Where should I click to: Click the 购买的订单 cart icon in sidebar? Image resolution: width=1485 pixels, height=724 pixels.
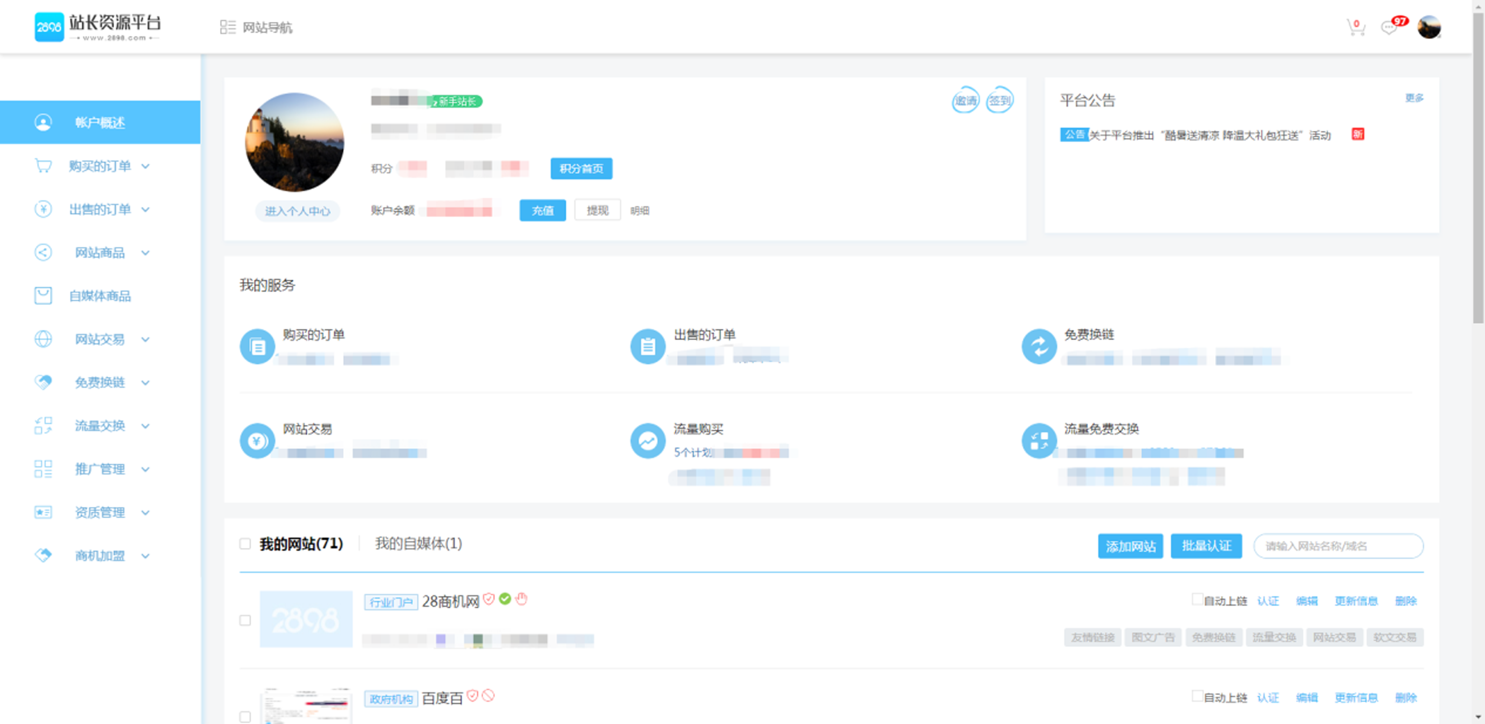[43, 166]
